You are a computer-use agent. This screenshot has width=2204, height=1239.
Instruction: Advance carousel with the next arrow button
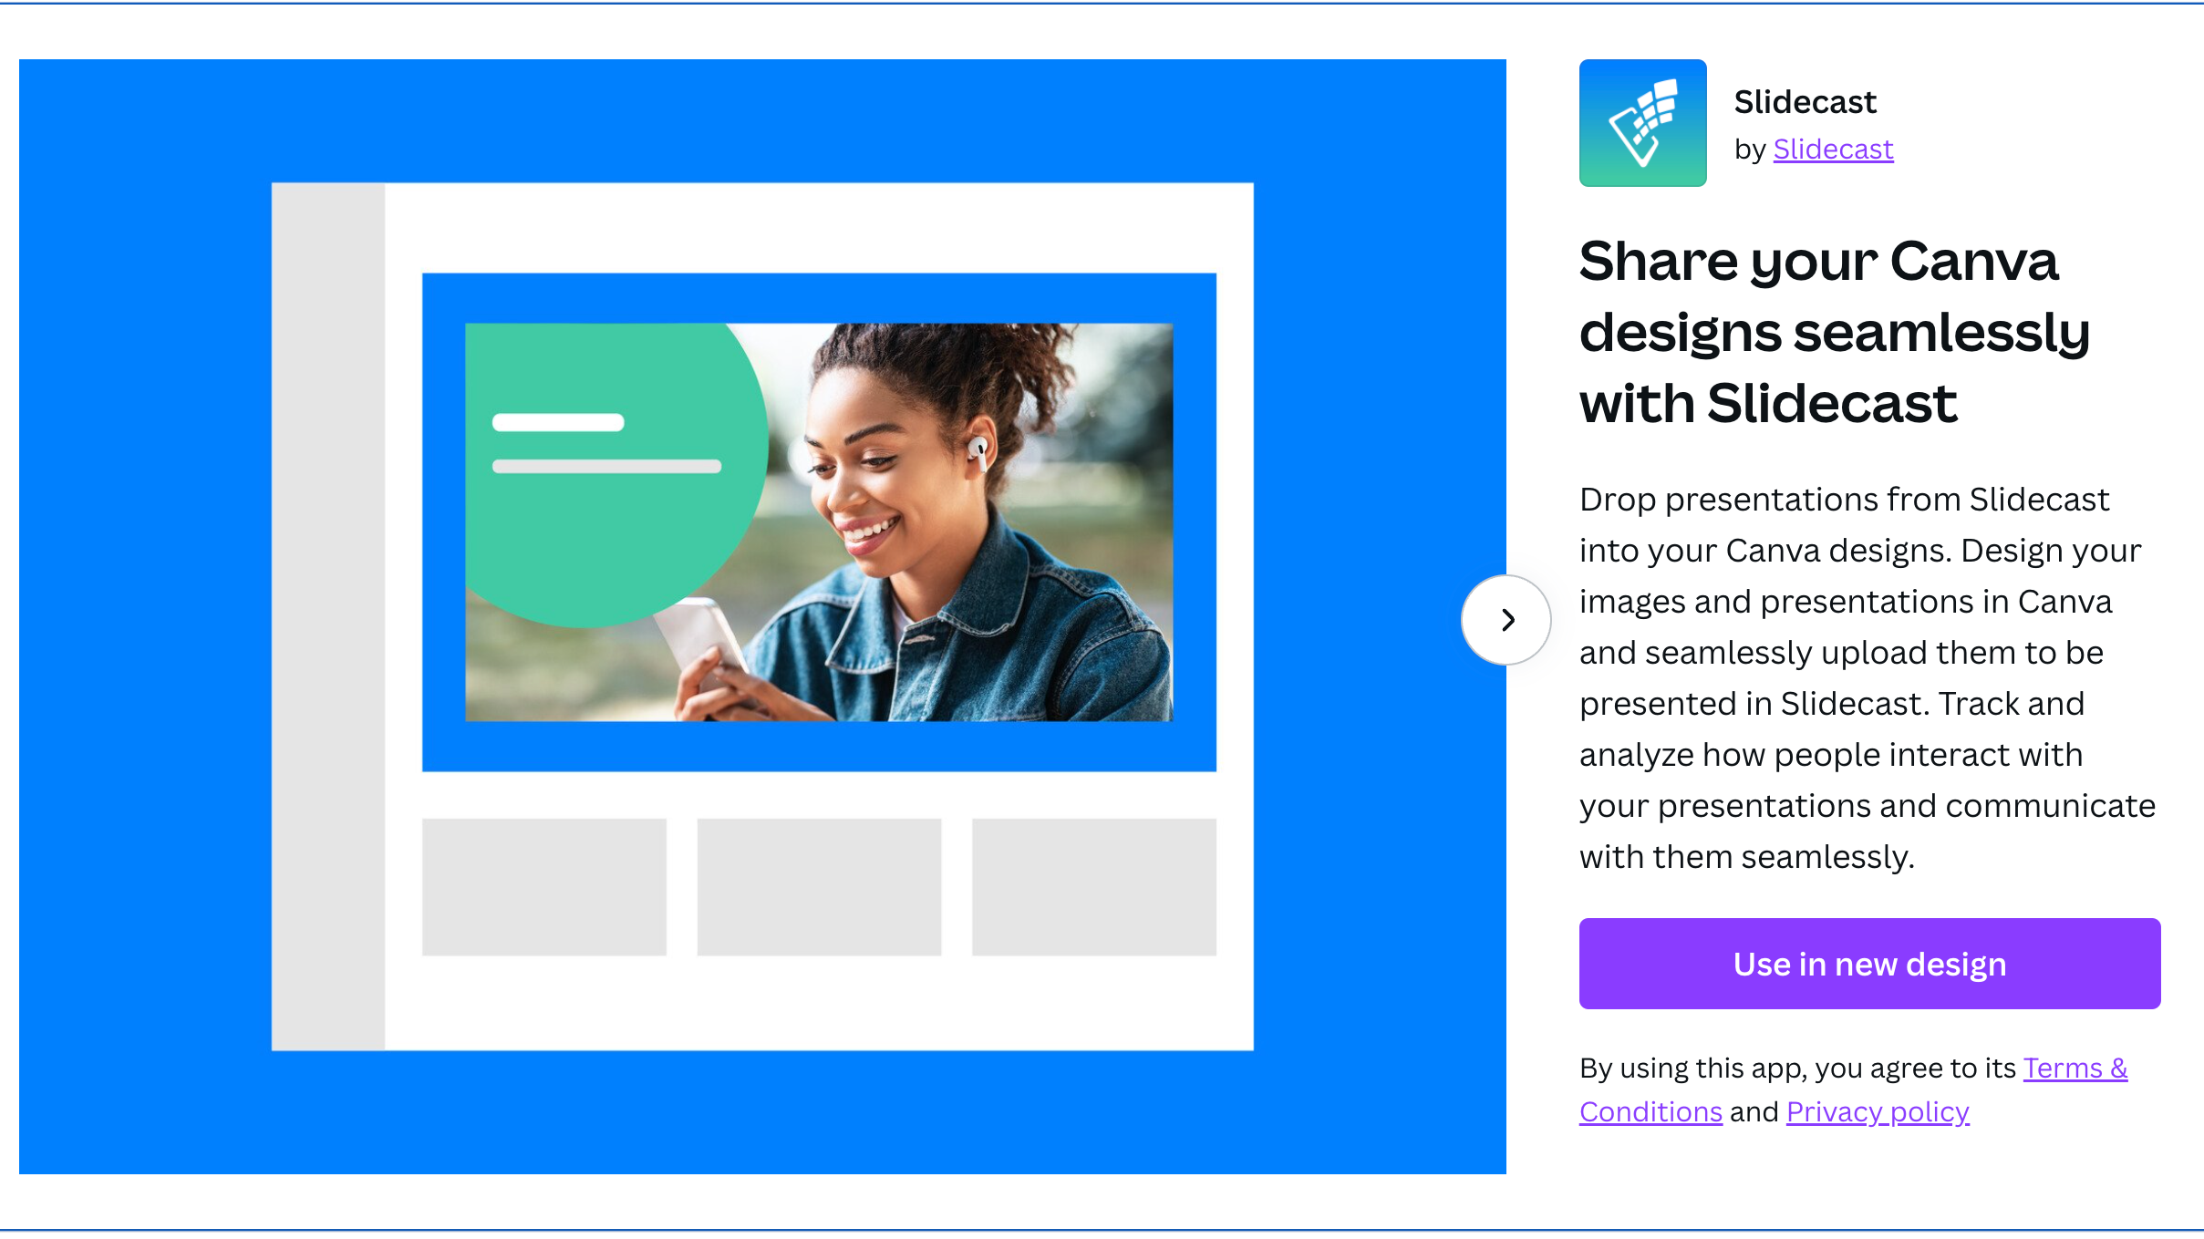(x=1506, y=620)
